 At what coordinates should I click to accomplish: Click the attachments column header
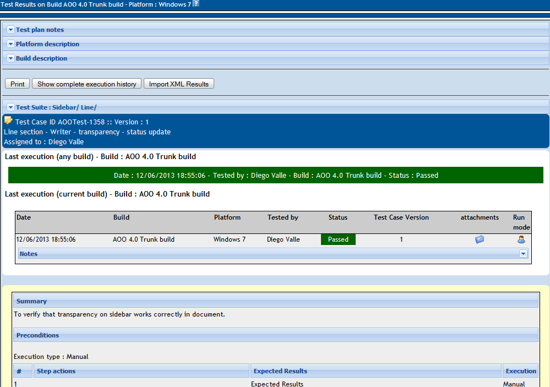coord(480,217)
